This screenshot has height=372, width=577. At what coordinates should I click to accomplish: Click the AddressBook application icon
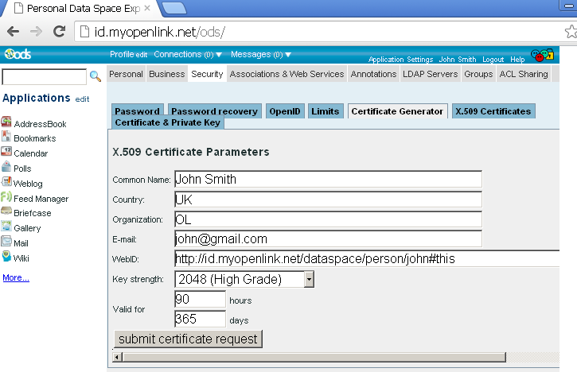(6, 123)
